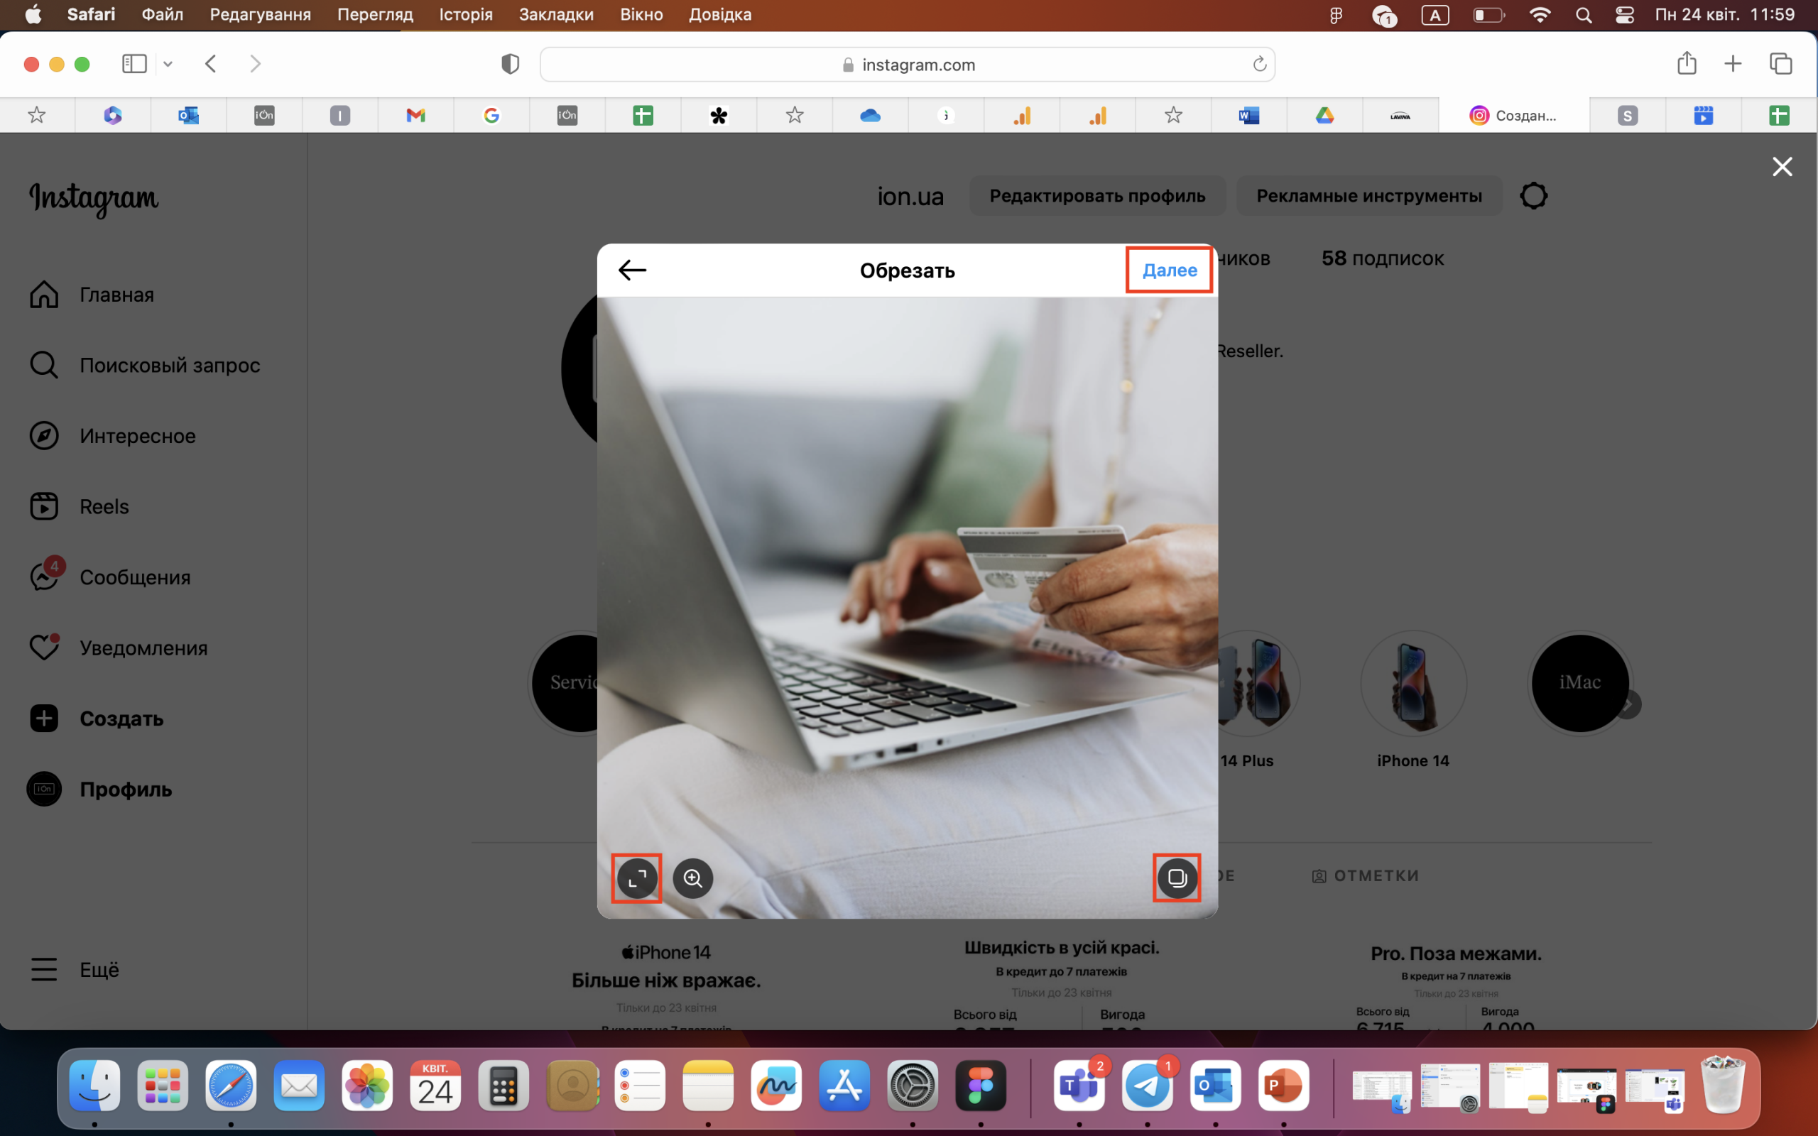Image resolution: width=1818 pixels, height=1136 pixels.
Task: Click Рекламные инструменты button
Action: [x=1368, y=196]
